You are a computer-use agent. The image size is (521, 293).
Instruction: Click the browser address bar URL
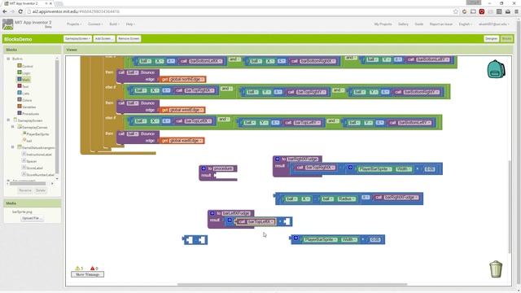tap(76, 11)
